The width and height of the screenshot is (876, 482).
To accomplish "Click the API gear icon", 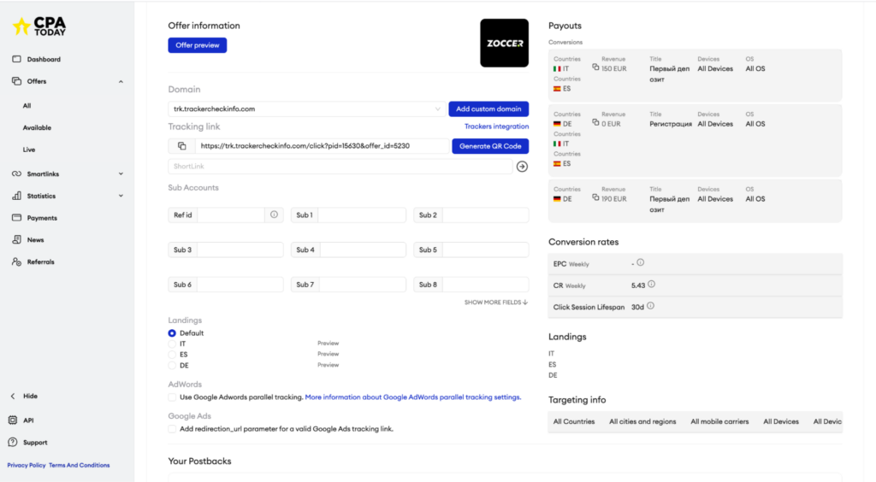I will coord(13,420).
